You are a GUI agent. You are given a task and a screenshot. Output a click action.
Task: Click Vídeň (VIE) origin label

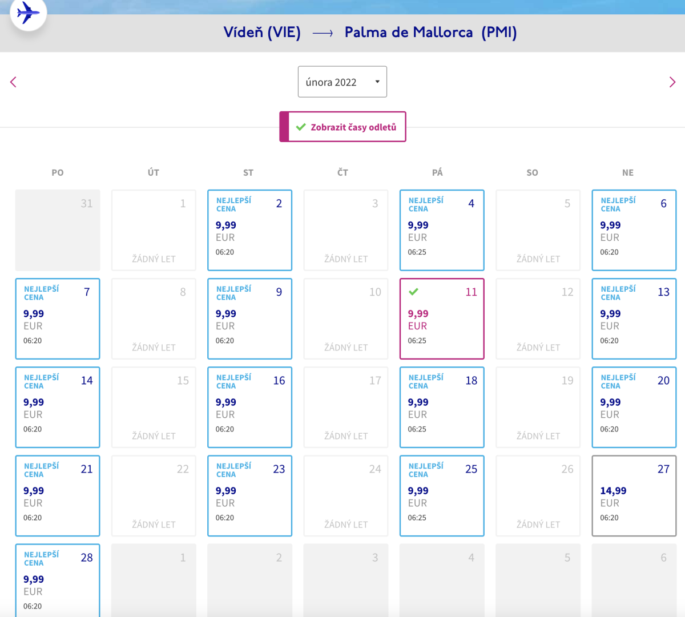point(262,33)
